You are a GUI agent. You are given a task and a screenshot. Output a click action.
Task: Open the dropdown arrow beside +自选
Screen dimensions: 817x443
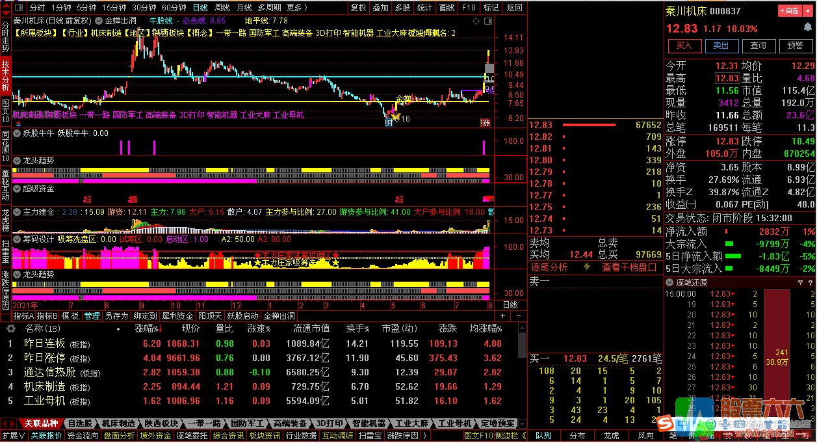[808, 11]
